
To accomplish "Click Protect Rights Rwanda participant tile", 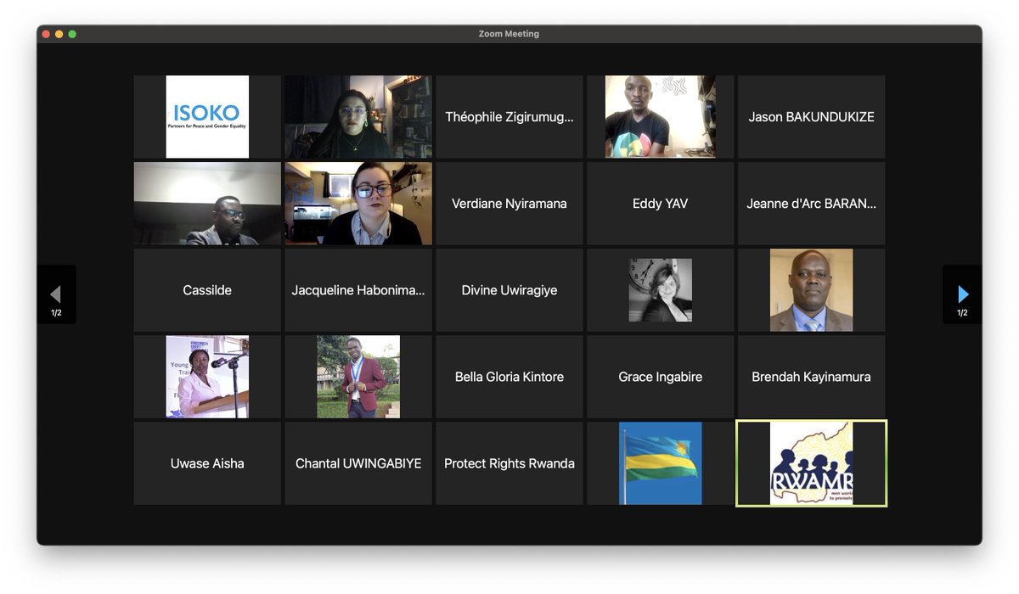I will point(509,463).
